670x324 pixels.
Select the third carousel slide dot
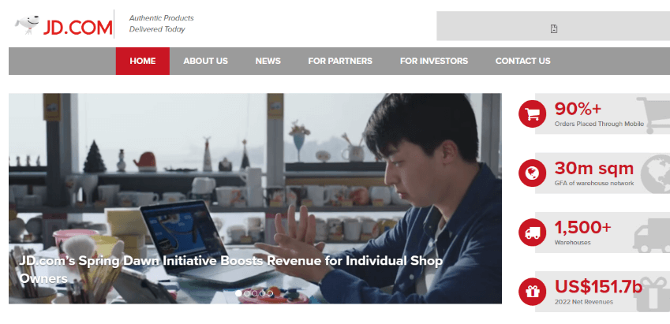(254, 293)
